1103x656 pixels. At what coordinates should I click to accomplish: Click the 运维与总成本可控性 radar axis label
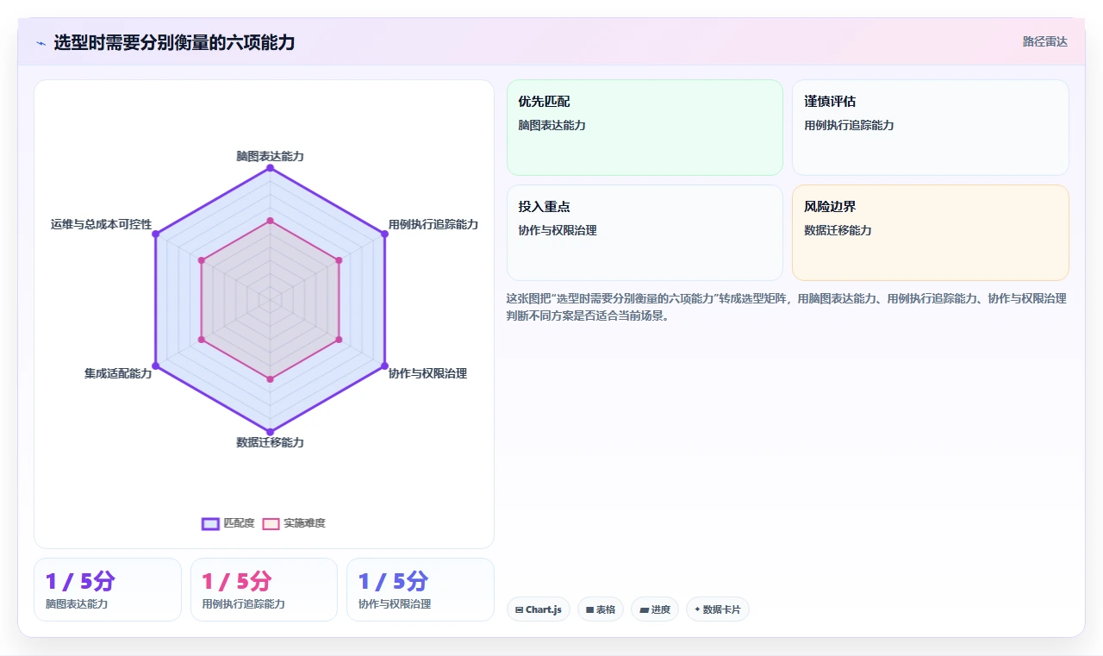pyautogui.click(x=102, y=224)
